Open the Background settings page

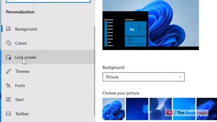[48, 29]
